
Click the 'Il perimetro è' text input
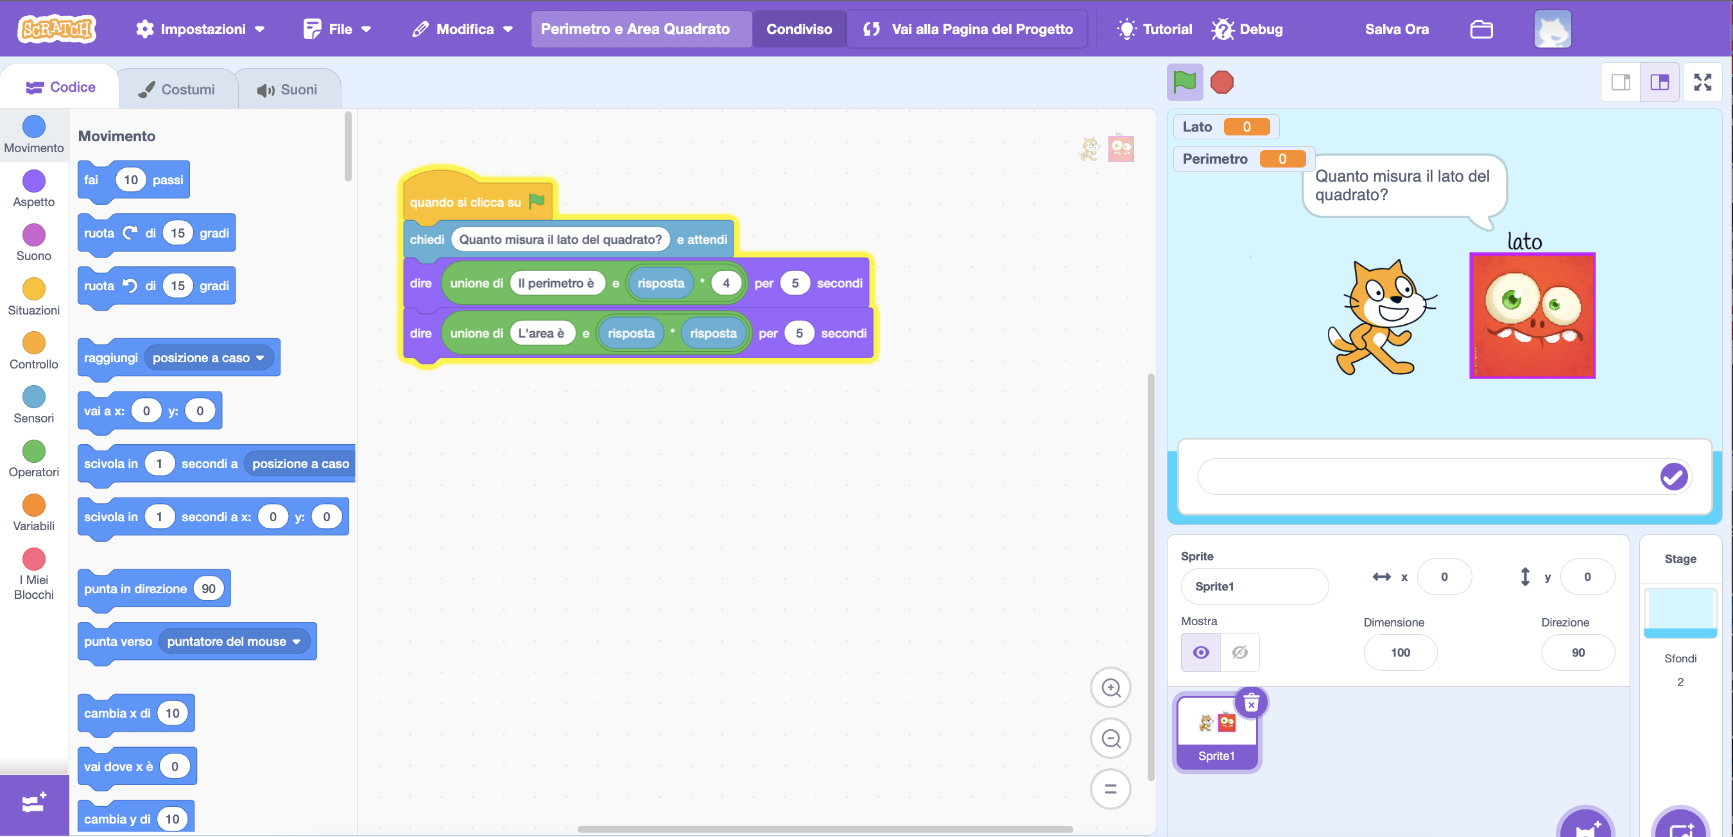(x=556, y=283)
